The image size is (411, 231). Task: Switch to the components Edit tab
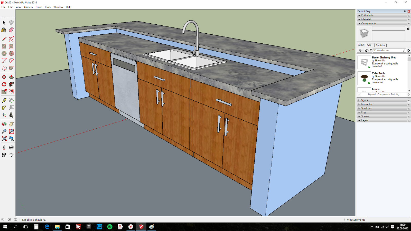[369, 45]
